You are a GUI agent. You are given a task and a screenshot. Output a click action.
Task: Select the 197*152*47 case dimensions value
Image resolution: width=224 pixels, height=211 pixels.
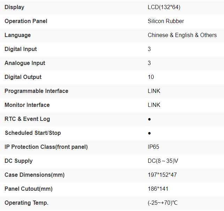click(162, 175)
